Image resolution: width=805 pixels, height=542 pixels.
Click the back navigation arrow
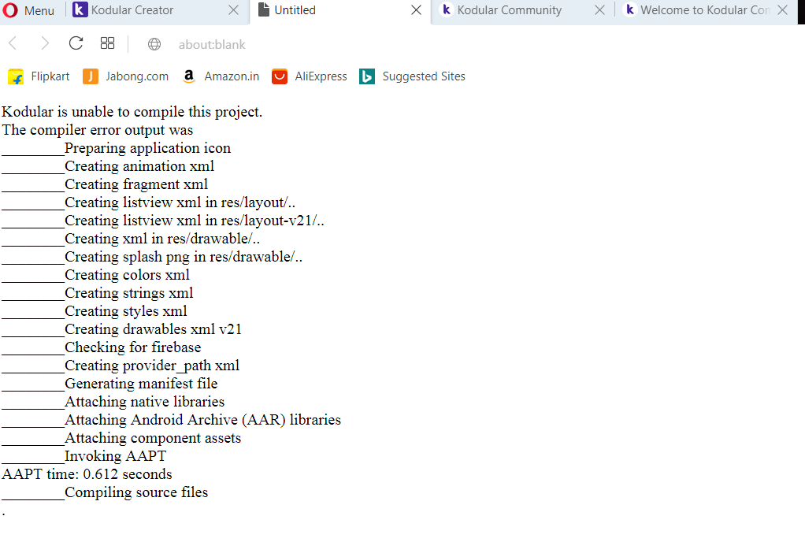(12, 43)
